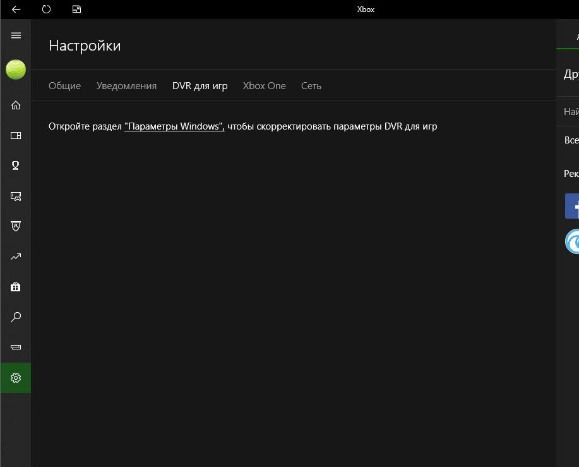
Task: Click the friends search field
Action: click(568, 111)
